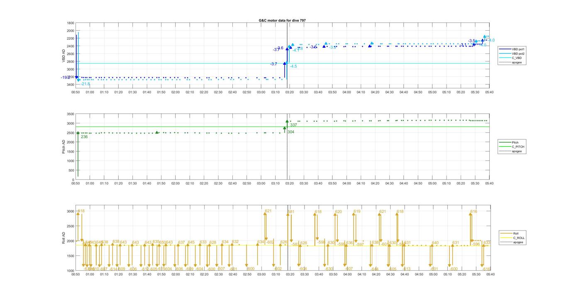Screen dimensions: 581x304
Task: Click the '616' label in Roll plot
Action: [474, 212]
